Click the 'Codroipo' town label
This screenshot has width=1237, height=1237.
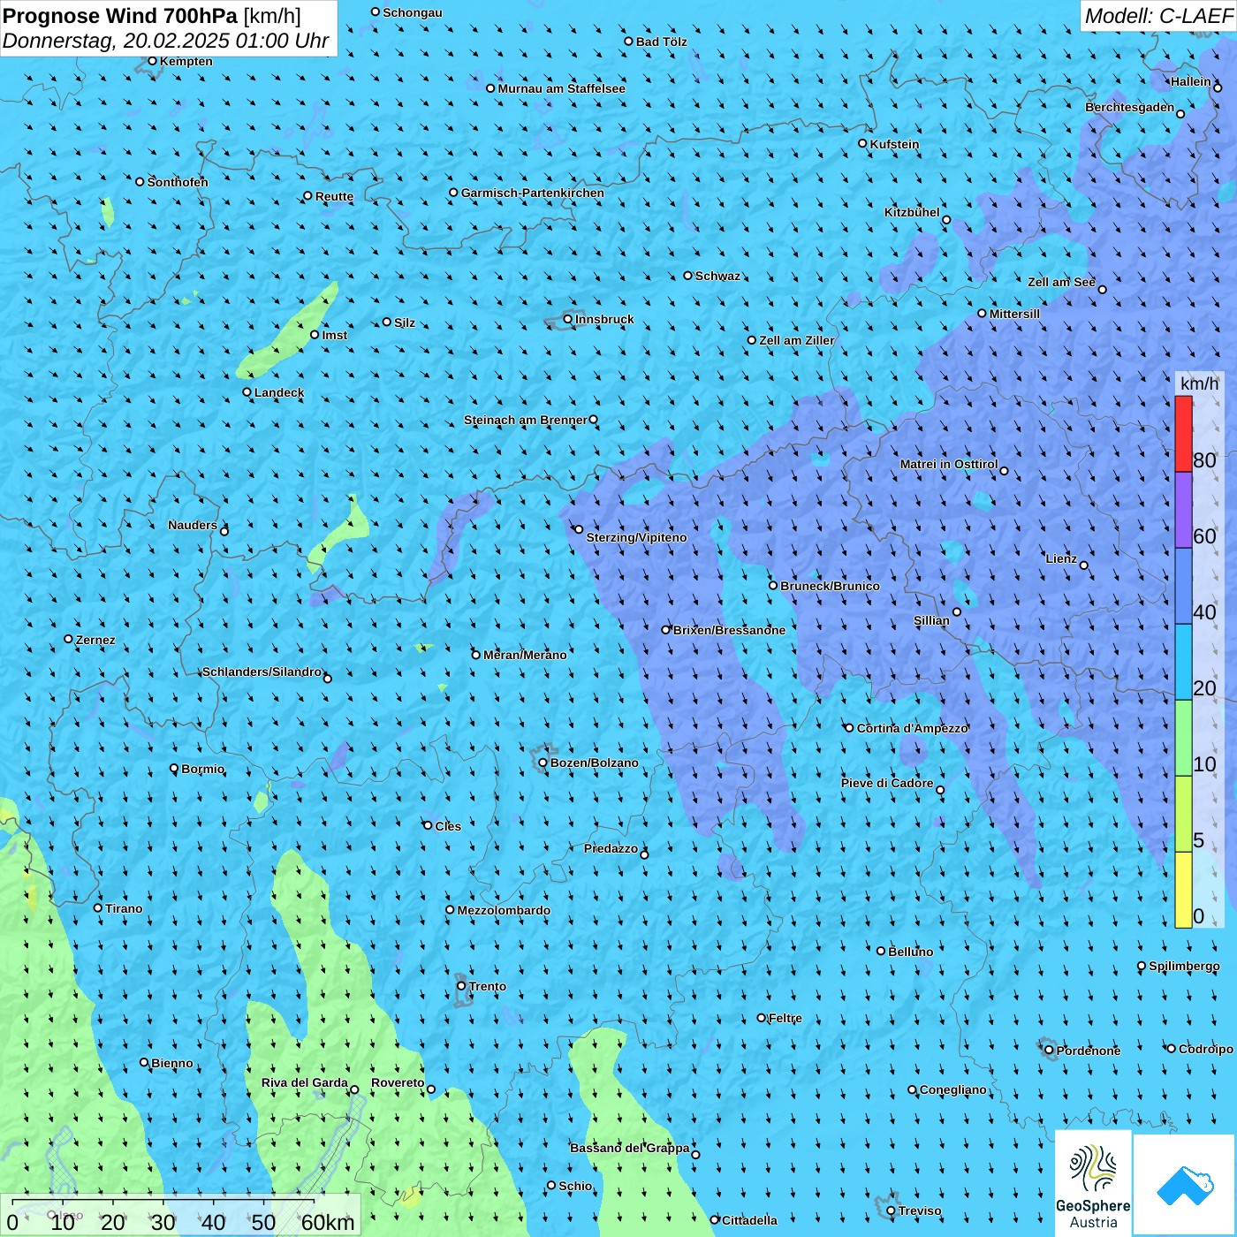point(1206,1049)
